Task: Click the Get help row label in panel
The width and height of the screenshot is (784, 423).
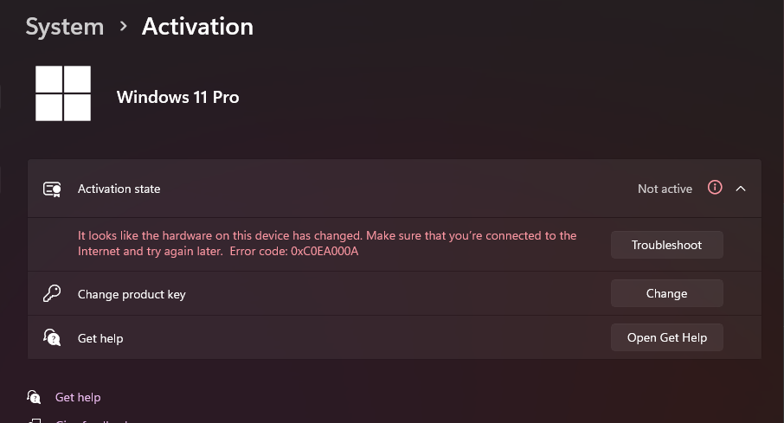Action: tap(100, 338)
